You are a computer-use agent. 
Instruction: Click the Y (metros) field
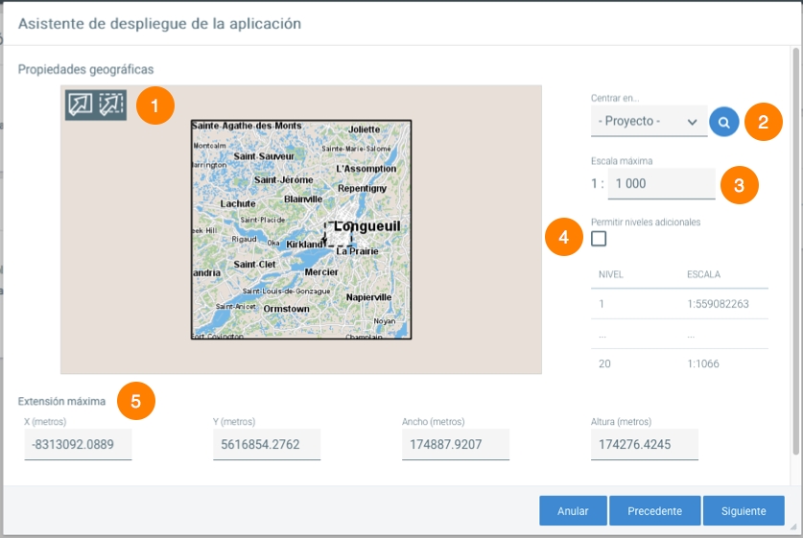tap(267, 444)
